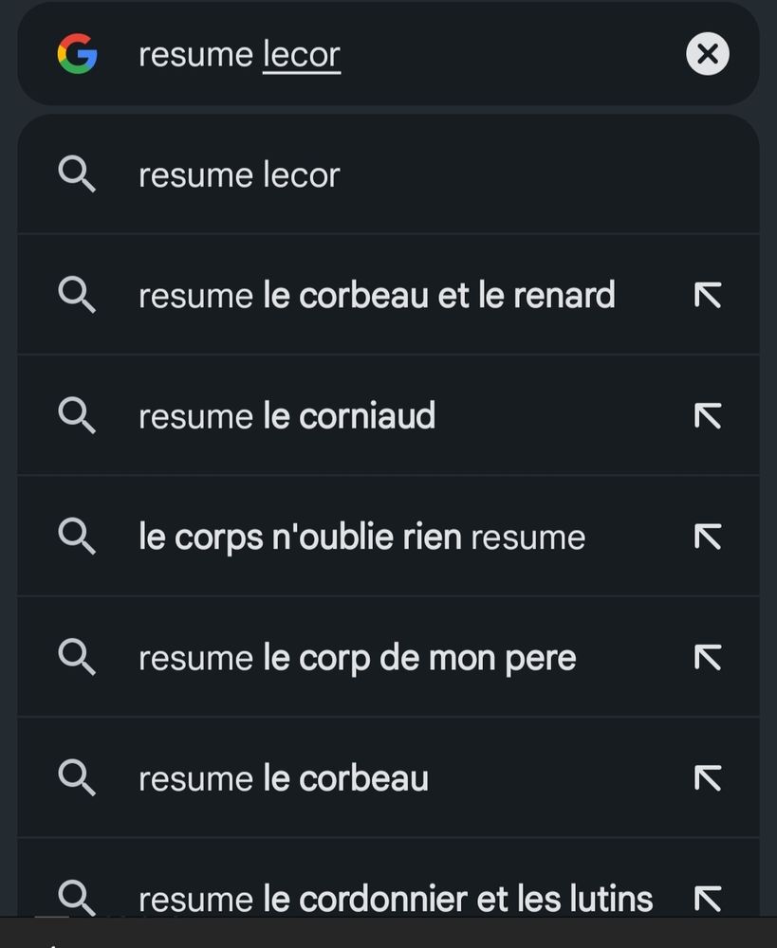Click the Google logo icon
This screenshot has width=777, height=948.
click(78, 54)
